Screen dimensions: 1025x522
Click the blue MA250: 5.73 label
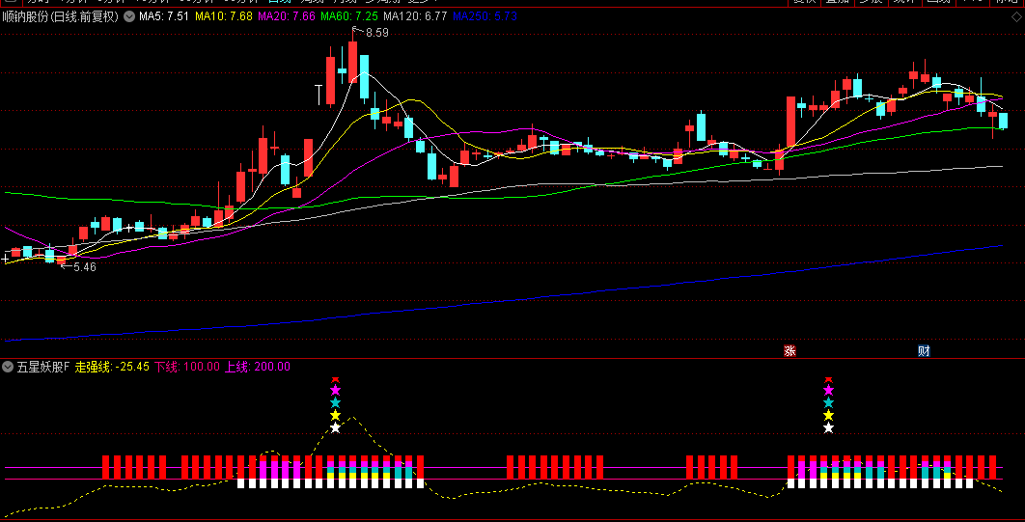click(485, 16)
